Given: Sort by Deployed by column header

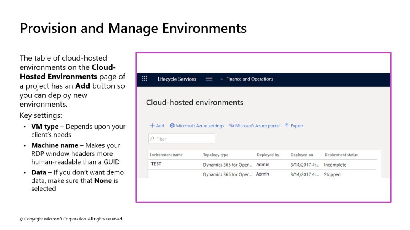Looking at the screenshot, I should [268, 155].
